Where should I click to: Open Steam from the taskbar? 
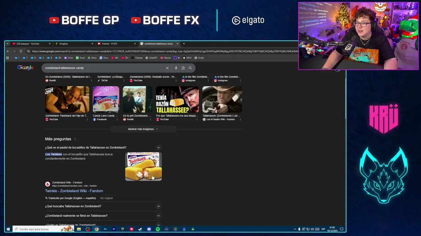click(140, 229)
